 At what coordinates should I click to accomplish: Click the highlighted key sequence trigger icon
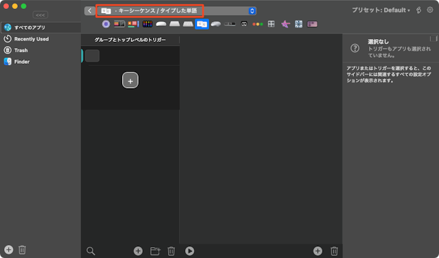tap(202, 24)
